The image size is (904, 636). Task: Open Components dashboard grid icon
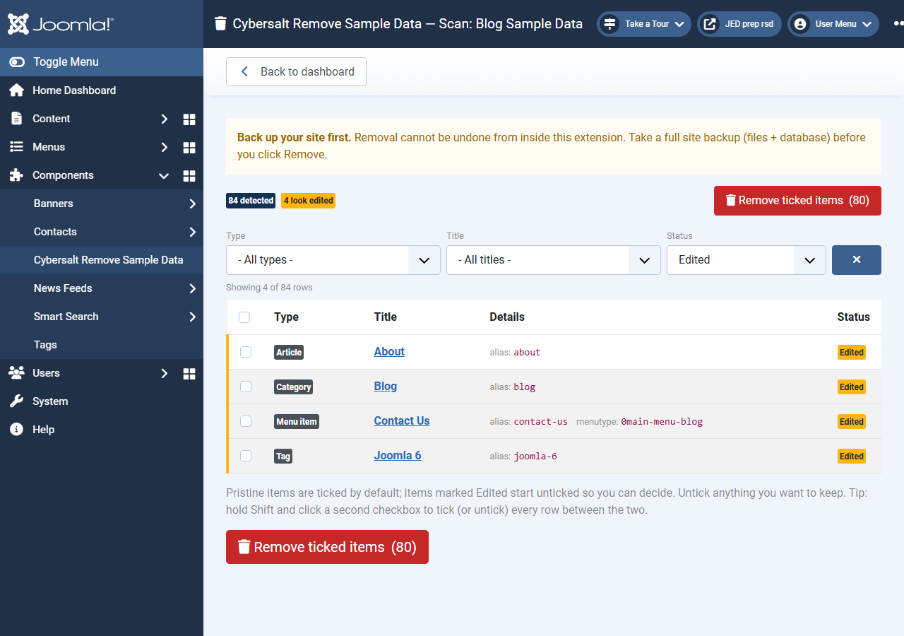point(189,175)
